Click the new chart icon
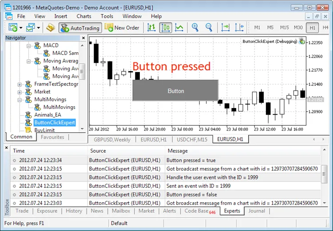The width and height of the screenshot is (333, 231). point(12,27)
